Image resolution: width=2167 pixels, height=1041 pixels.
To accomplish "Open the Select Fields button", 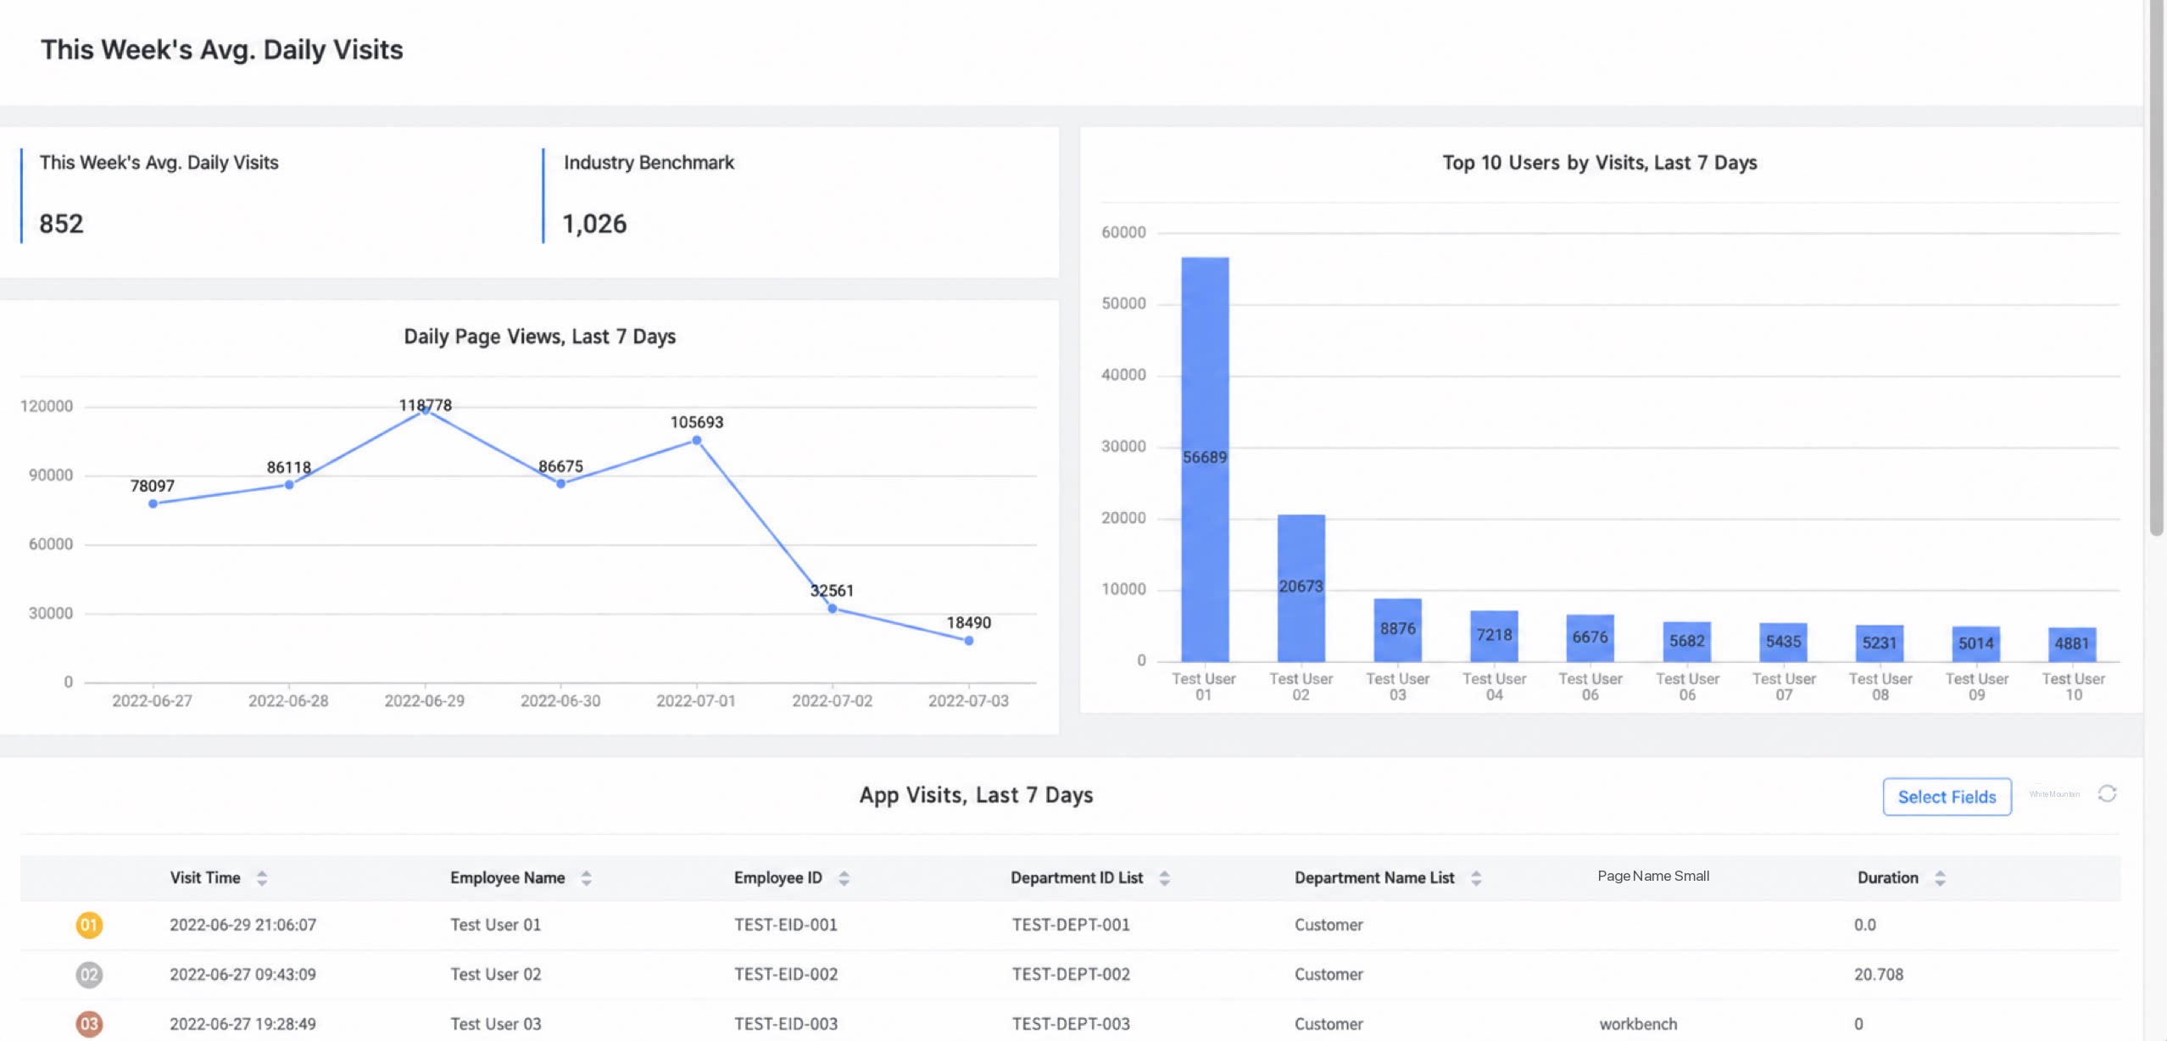I will click(x=1947, y=797).
